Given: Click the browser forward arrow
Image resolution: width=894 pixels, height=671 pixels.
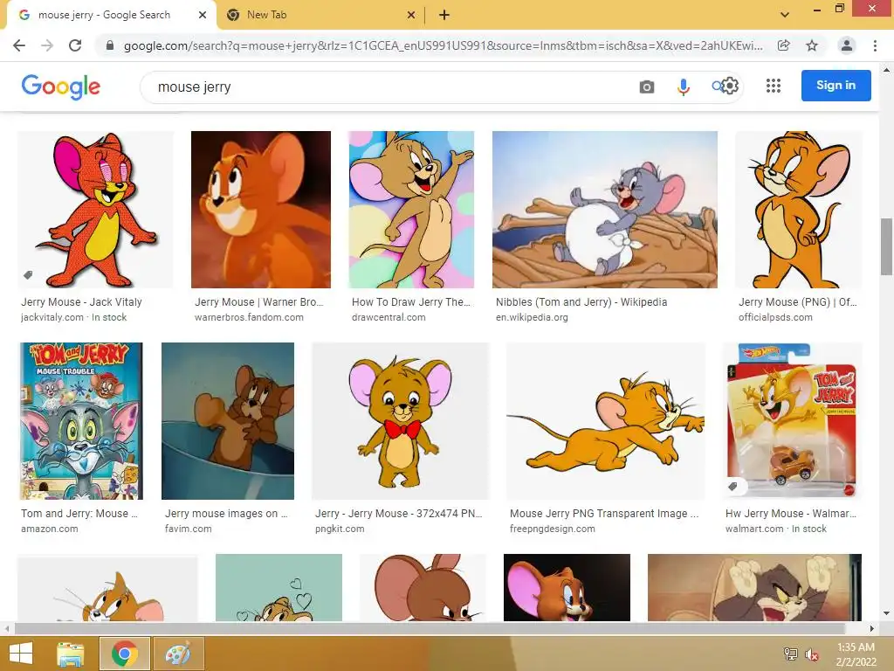Looking at the screenshot, I should 47,45.
